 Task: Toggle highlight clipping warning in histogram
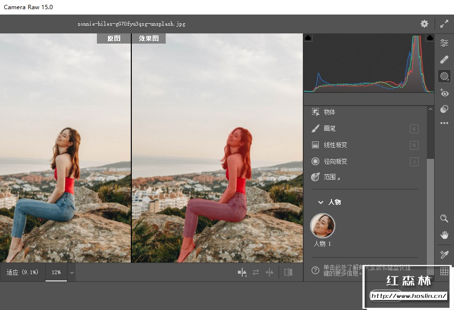pyautogui.click(x=429, y=38)
